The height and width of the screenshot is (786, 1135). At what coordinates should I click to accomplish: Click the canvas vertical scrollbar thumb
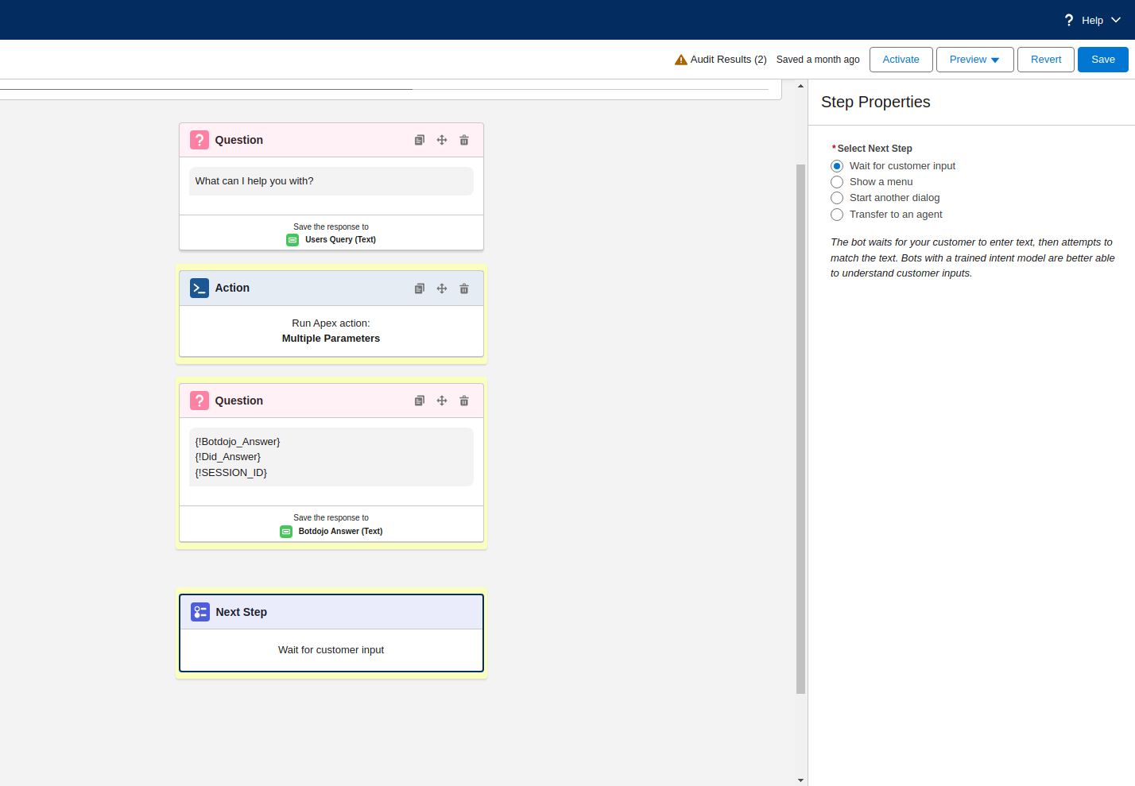pyautogui.click(x=801, y=429)
